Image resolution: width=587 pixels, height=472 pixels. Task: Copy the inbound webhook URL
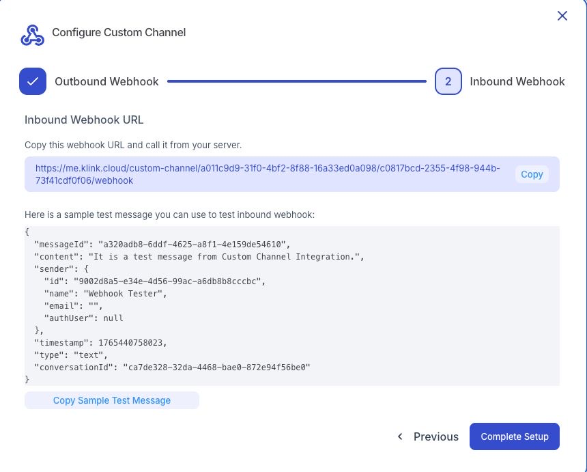tap(532, 174)
